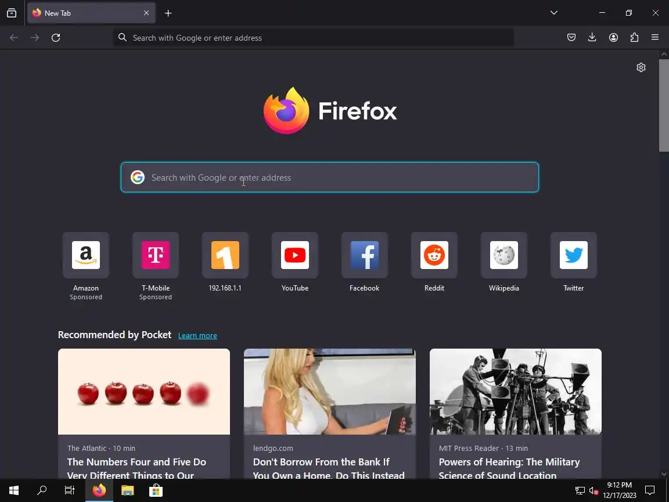Save to Pocket toolbar icon
The width and height of the screenshot is (669, 502).
coord(571,38)
